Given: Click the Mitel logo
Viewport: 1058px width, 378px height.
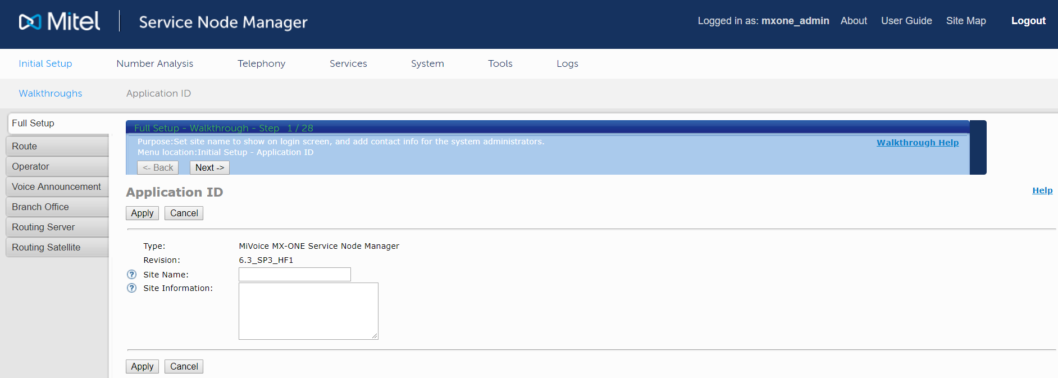Looking at the screenshot, I should coord(60,21).
